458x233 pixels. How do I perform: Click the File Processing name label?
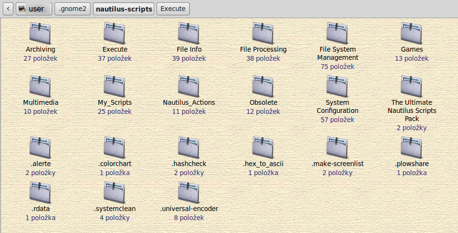tap(263, 49)
